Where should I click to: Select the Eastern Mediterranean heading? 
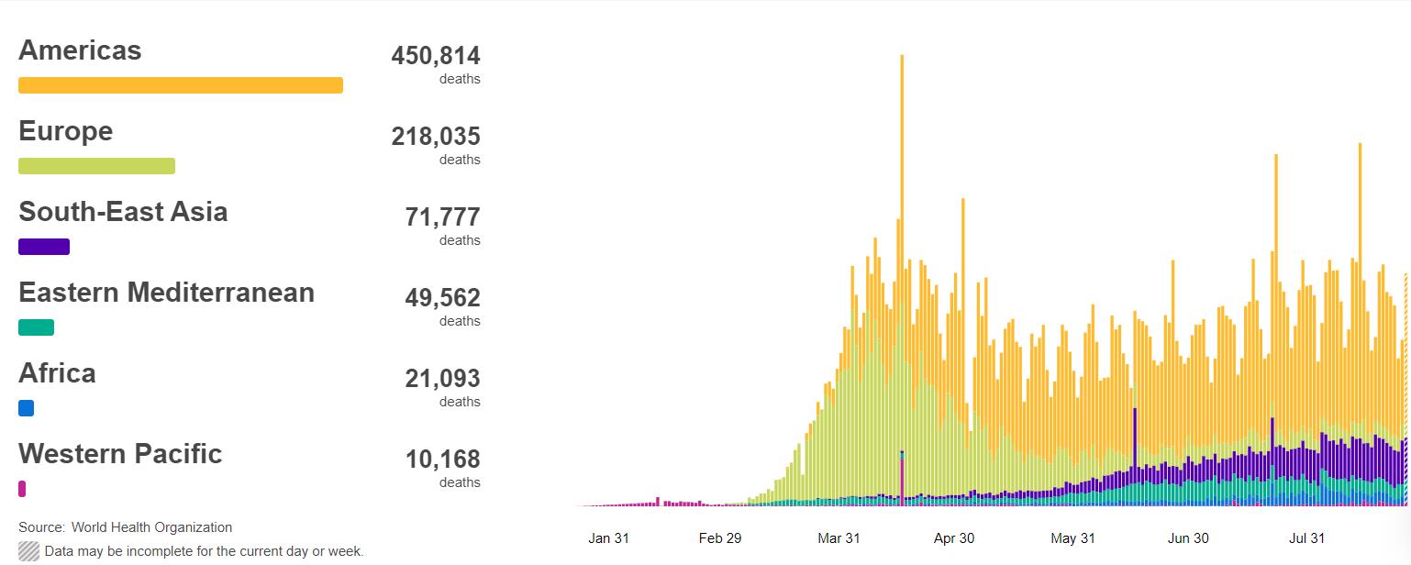[x=166, y=292]
